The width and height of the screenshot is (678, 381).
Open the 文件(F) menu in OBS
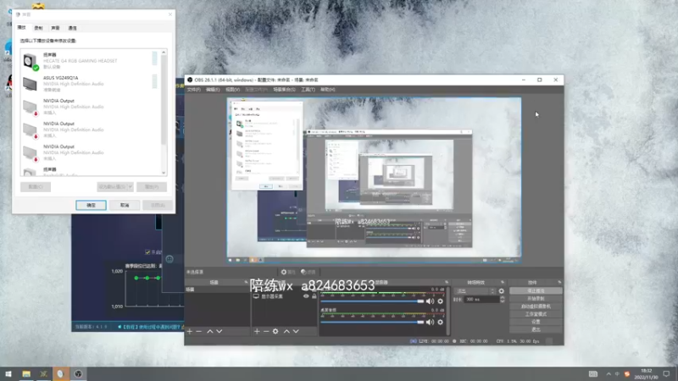(194, 90)
